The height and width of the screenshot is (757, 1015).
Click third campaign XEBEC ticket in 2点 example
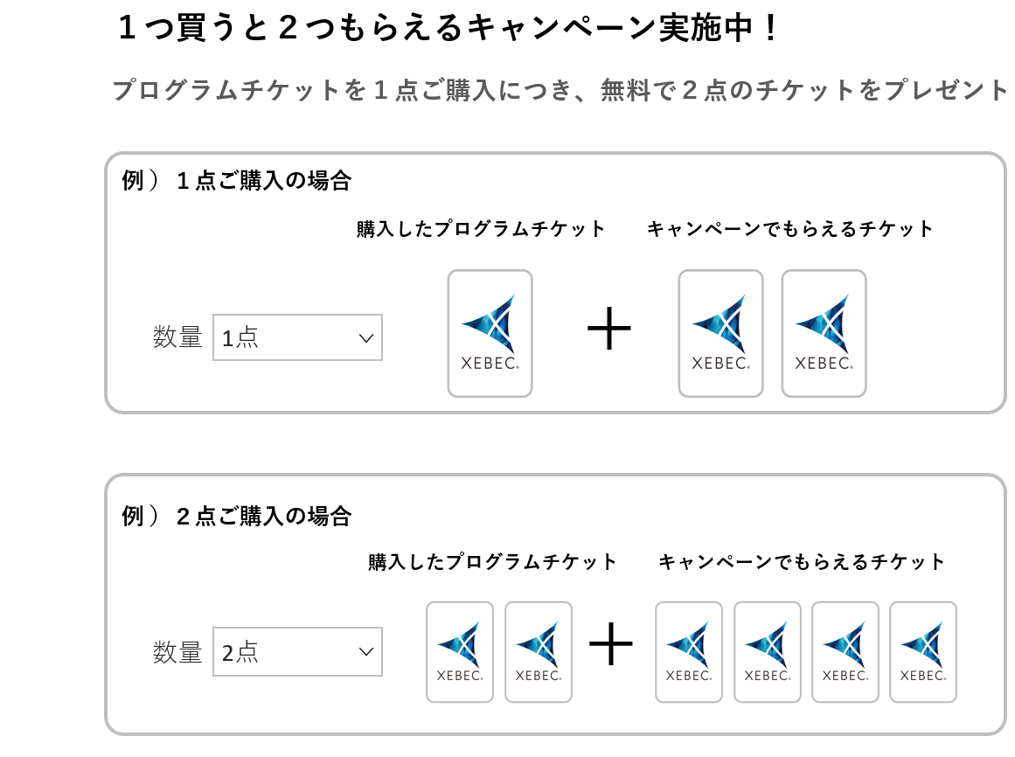click(845, 651)
